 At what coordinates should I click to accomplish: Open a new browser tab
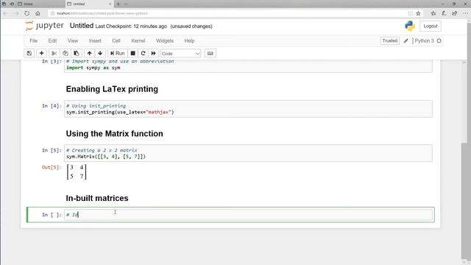click(x=118, y=4)
